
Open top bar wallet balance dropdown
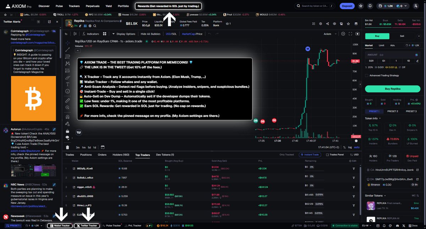coord(393,6)
